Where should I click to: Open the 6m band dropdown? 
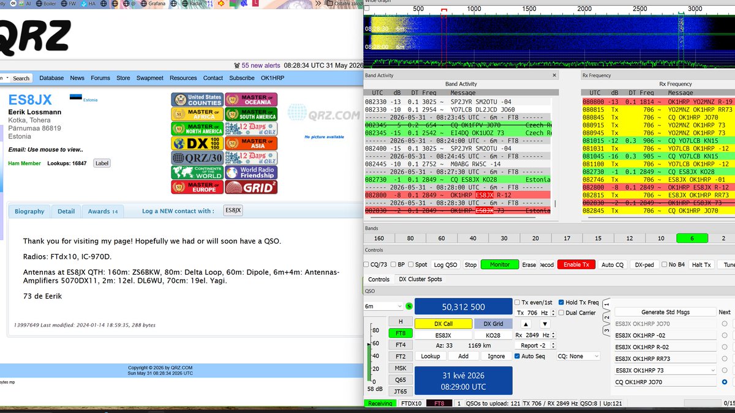pyautogui.click(x=383, y=307)
